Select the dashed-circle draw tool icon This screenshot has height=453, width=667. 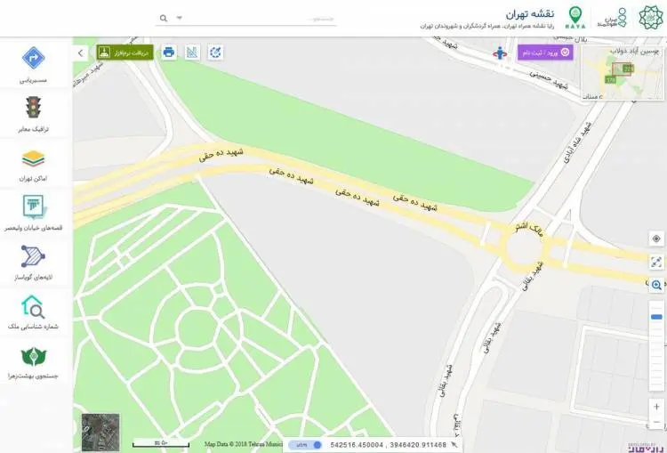[x=216, y=53]
